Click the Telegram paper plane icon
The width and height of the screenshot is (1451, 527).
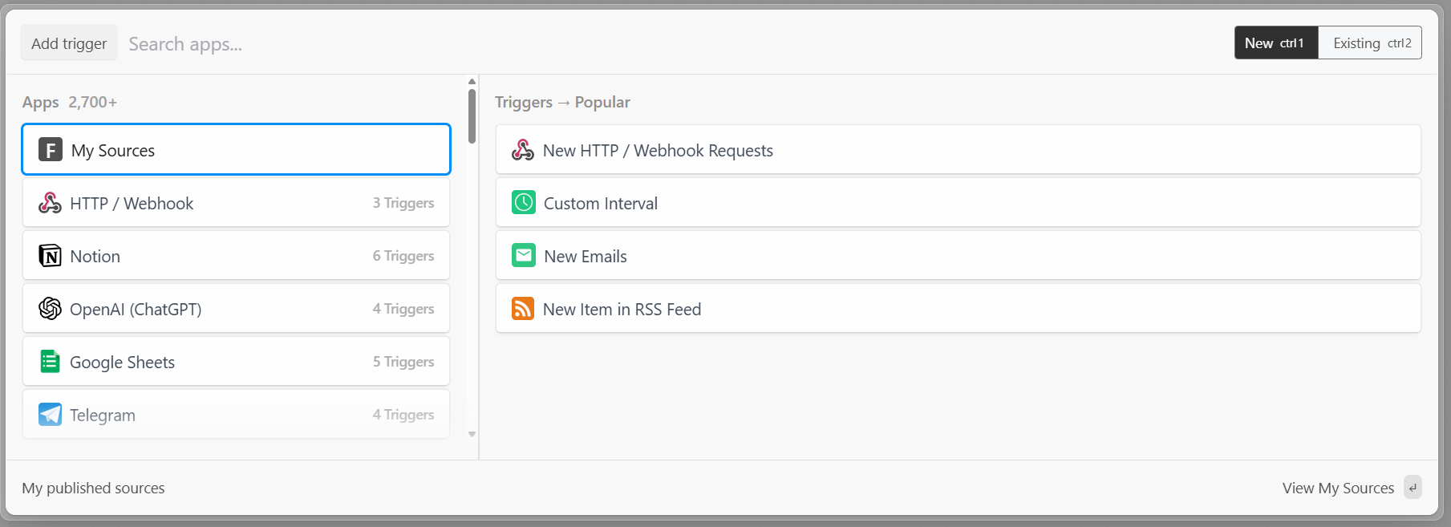tap(50, 415)
